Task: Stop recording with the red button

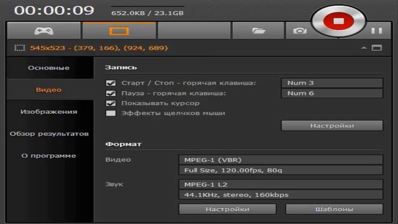Action: pos(338,21)
